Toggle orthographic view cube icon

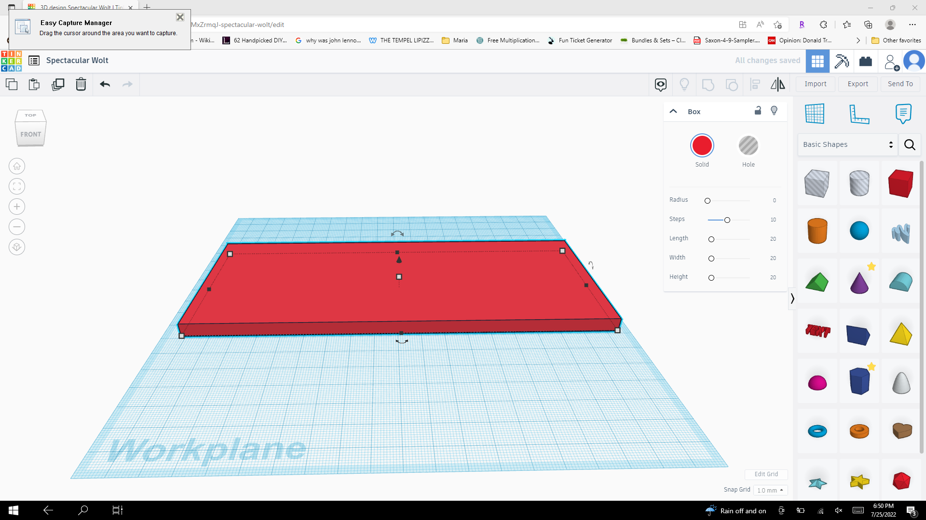coord(17,247)
